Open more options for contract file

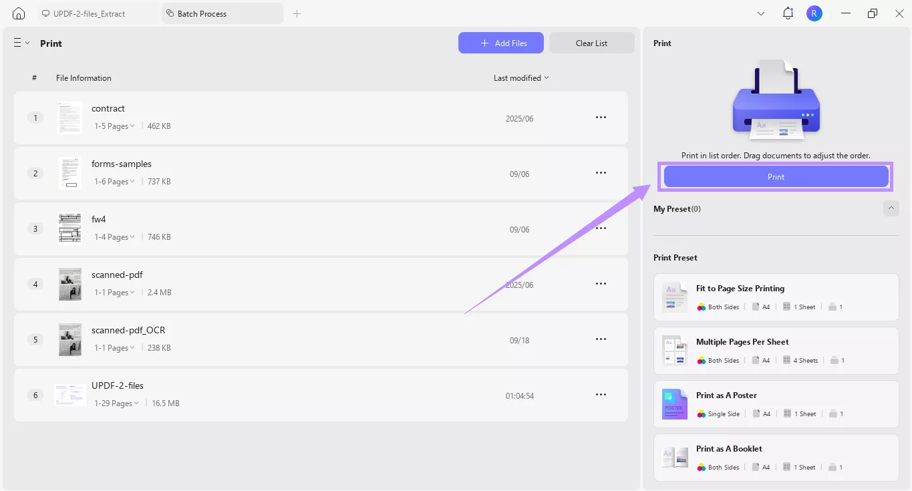point(601,118)
